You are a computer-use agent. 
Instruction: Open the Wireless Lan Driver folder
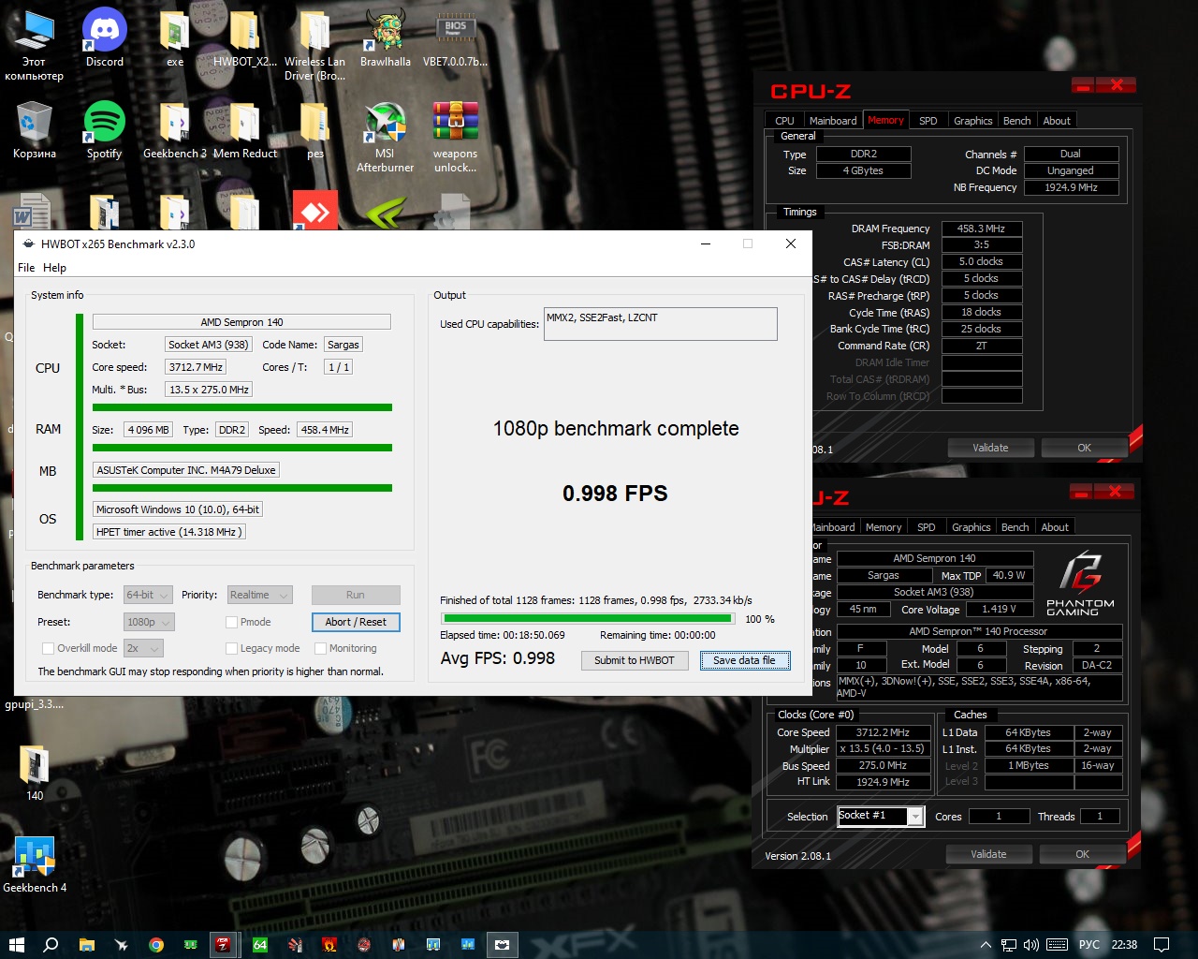pos(314,45)
